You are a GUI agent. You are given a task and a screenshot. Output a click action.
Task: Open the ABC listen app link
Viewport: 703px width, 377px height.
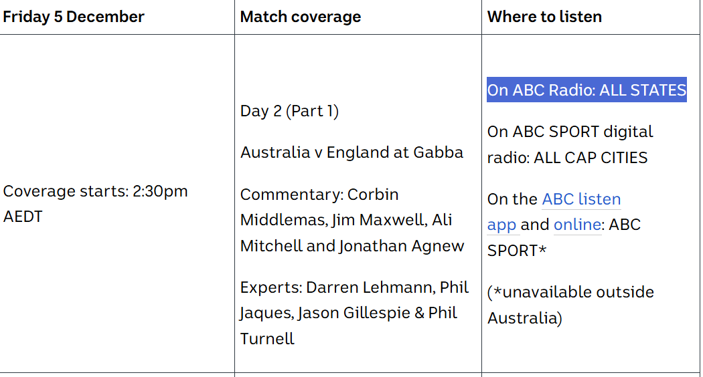point(581,199)
